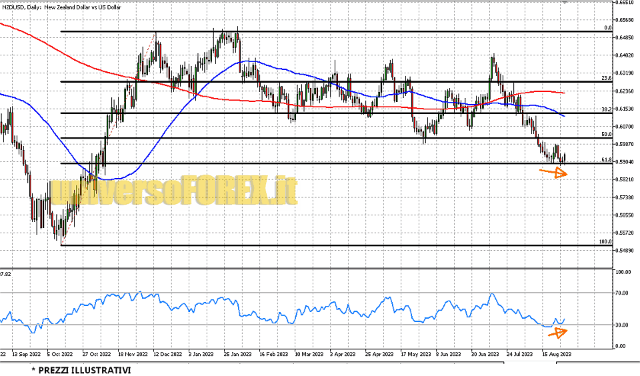Select the 0.0 Fibonacci level label
640x376 pixels.
click(x=607, y=28)
